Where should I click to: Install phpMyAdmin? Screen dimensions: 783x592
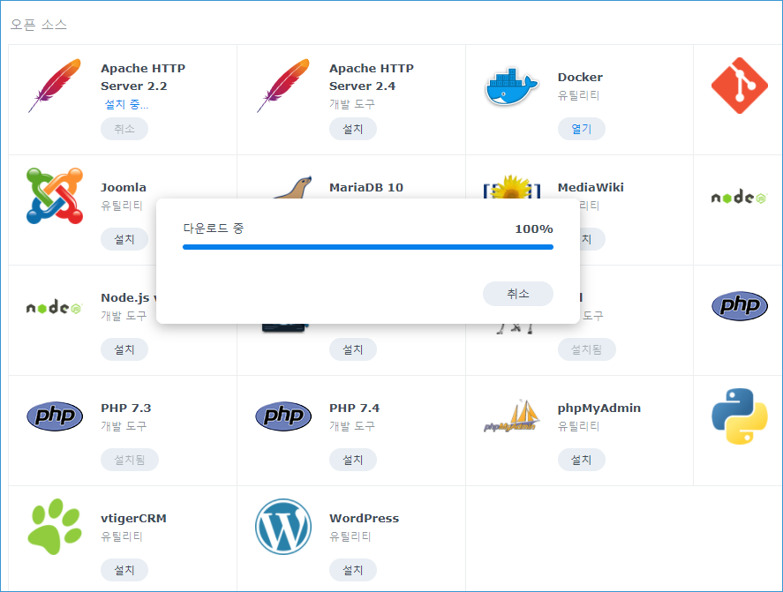(x=581, y=460)
